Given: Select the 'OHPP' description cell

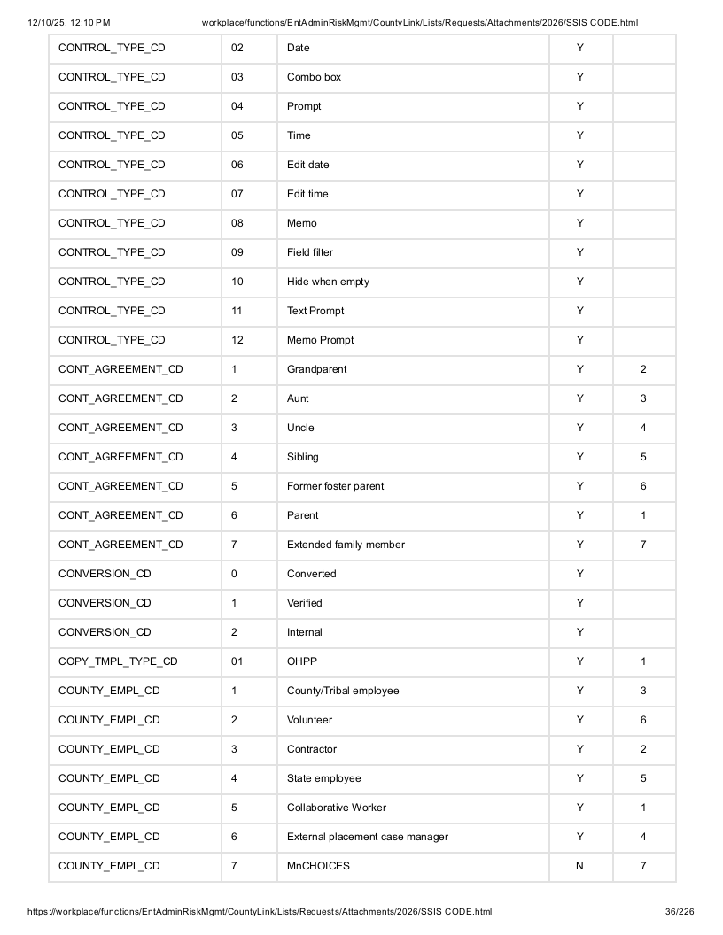Looking at the screenshot, I should tap(413, 662).
